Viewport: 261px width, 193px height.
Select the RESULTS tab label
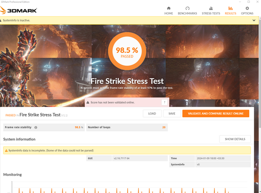[230, 13]
